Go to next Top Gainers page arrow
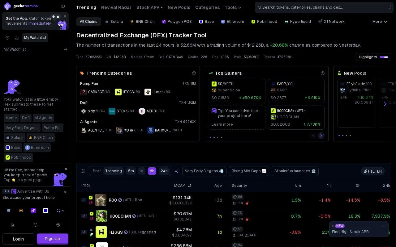The width and height of the screenshot is (396, 247). tap(321, 136)
